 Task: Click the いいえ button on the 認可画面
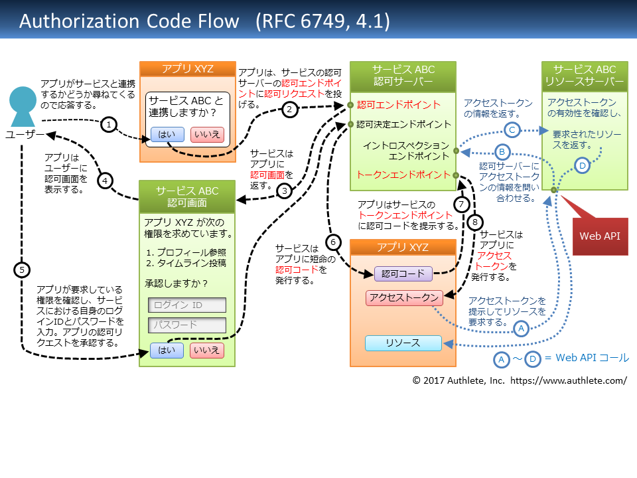pos(206,351)
